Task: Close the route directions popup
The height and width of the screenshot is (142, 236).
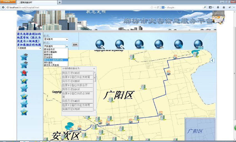Action: click(x=94, y=68)
